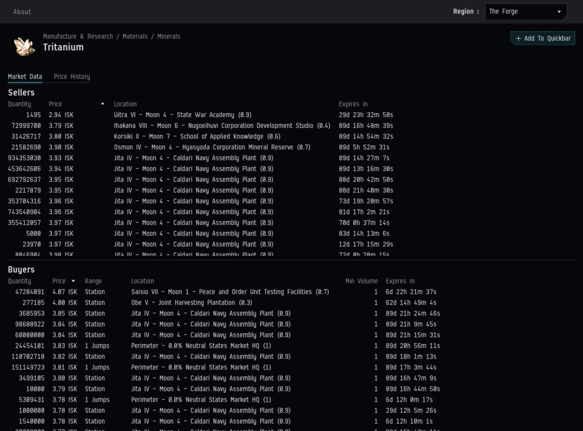This screenshot has height=431, width=583.
Task: Click buyer quantity 110702718
Action: tap(28, 357)
